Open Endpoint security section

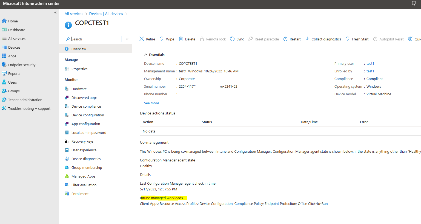coord(22,65)
